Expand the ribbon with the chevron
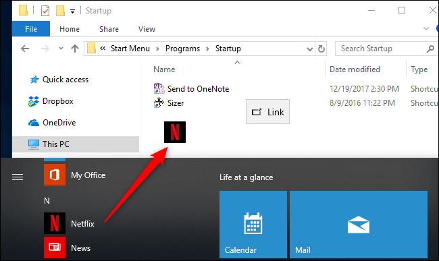The width and height of the screenshot is (439, 261). pos(426,28)
